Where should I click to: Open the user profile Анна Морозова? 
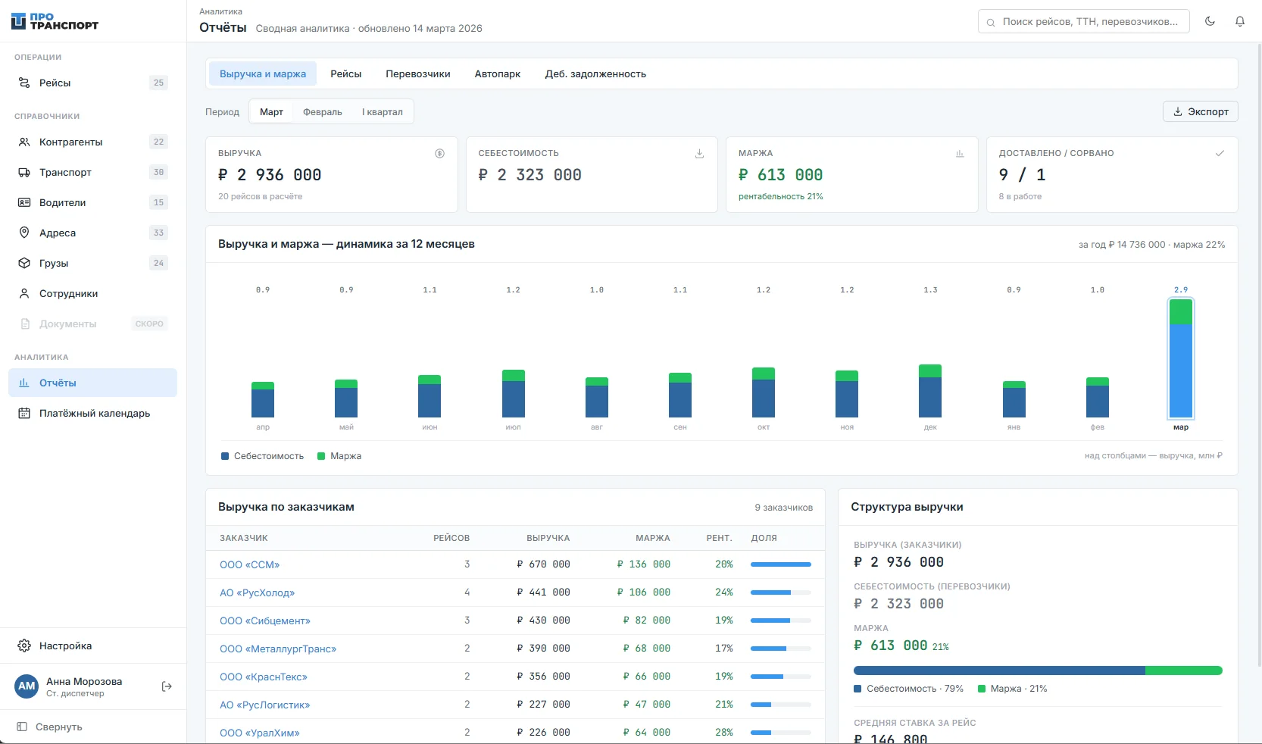click(83, 686)
